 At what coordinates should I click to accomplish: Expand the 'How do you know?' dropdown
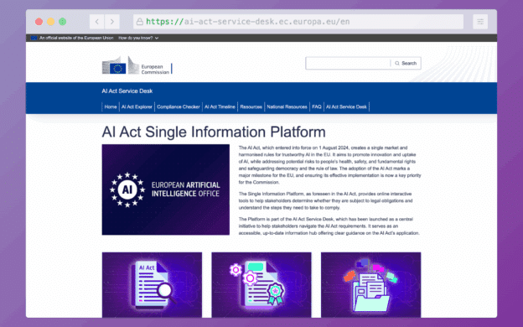(x=138, y=38)
